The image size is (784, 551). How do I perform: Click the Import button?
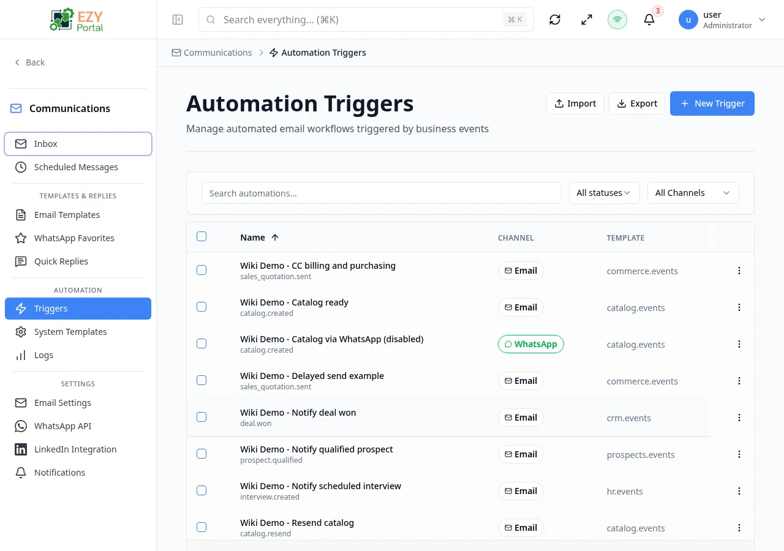[575, 103]
